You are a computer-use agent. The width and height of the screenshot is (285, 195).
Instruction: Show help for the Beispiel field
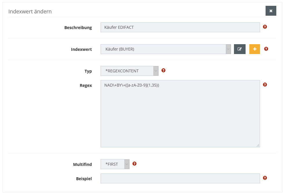265,178
